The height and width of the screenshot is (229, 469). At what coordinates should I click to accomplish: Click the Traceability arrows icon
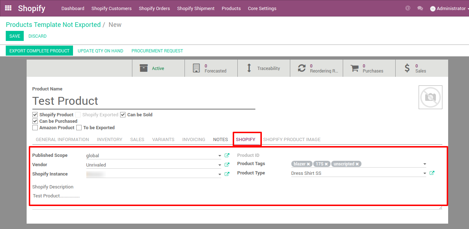(249, 68)
